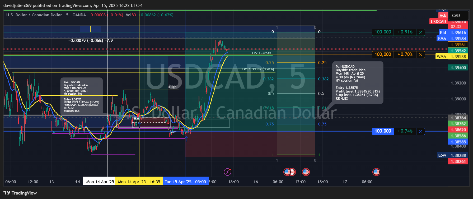
Task: Click the blue Bid label
Action: [443, 33]
